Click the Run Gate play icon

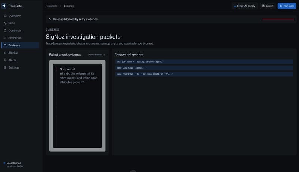pyautogui.click(x=281, y=6)
